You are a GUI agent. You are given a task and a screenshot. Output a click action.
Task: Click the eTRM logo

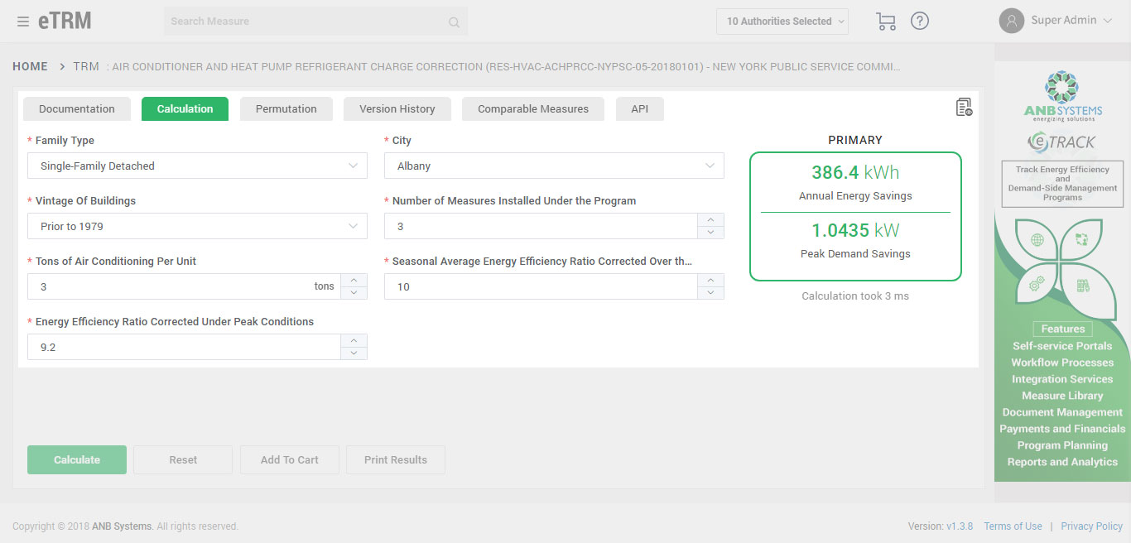click(x=66, y=21)
